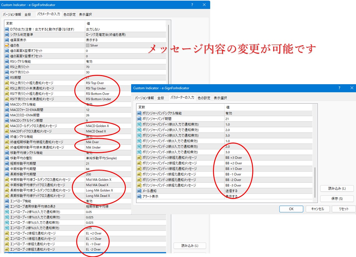Click the icon beside メール通知 row

[x=139, y=191]
